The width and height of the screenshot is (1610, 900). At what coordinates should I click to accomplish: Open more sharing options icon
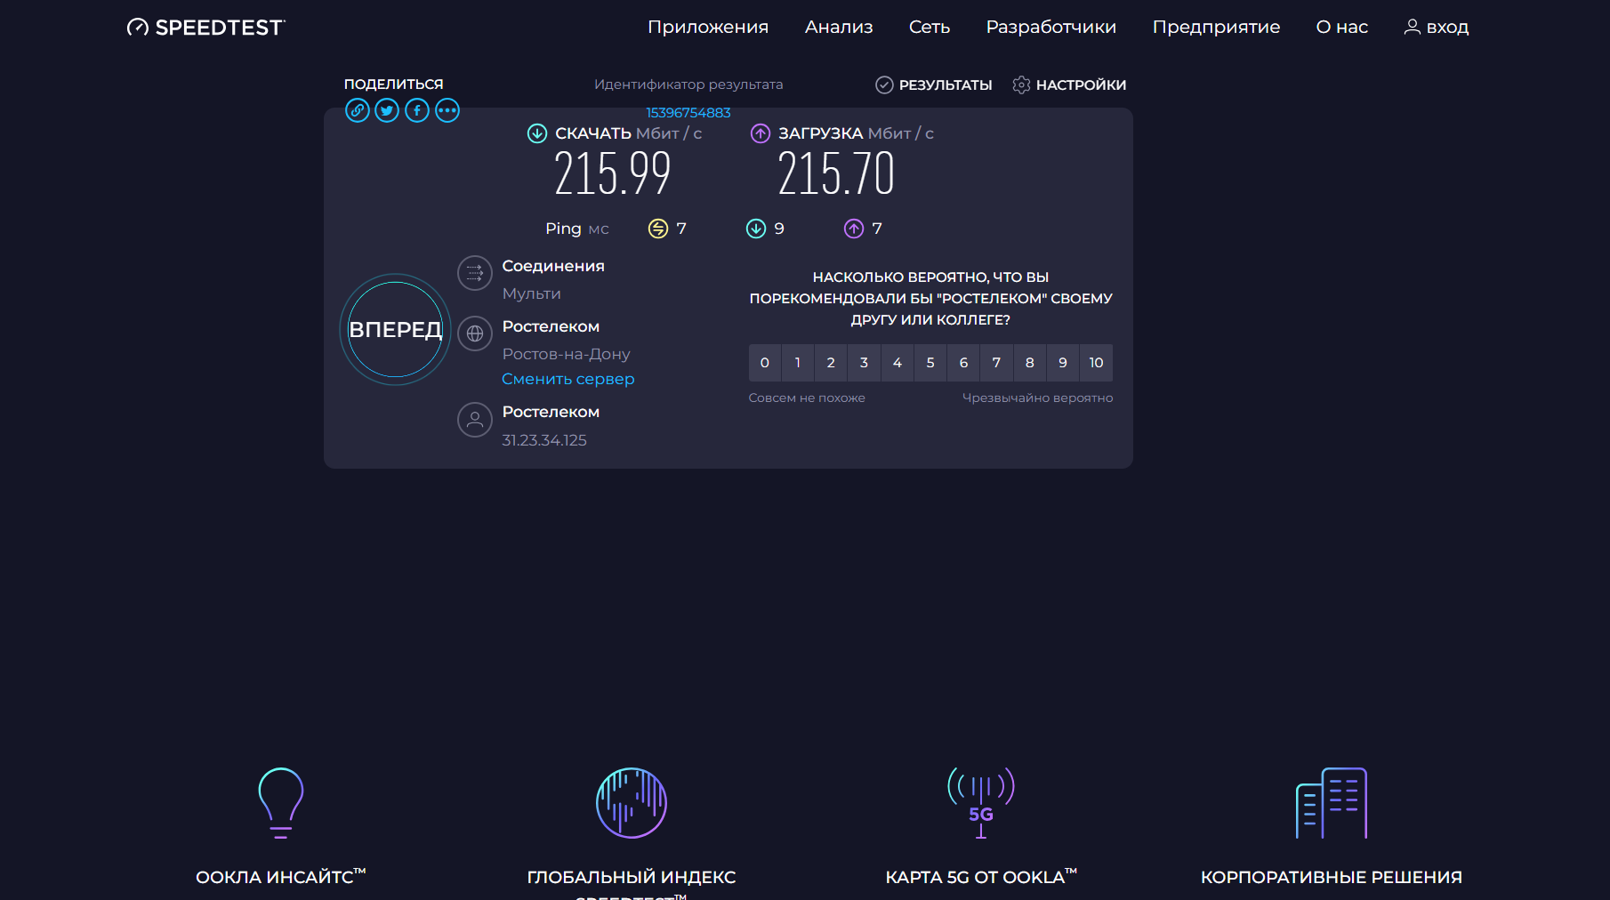[447, 110]
